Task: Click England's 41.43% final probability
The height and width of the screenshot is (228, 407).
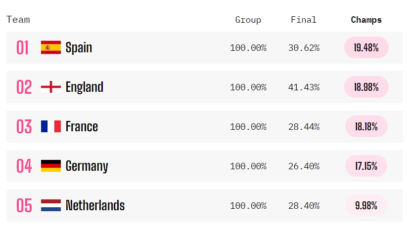Action: coord(304,87)
